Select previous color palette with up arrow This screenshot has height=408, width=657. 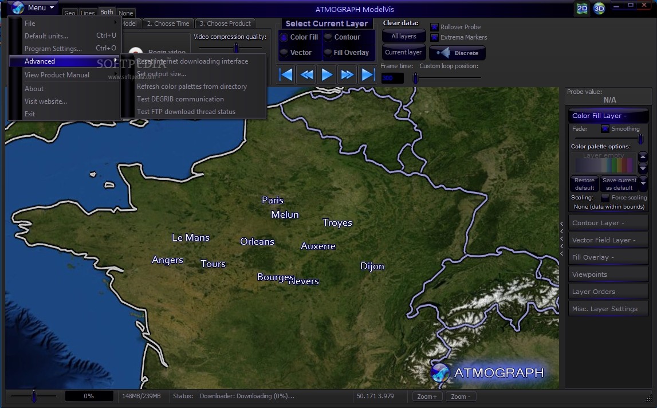tap(643, 157)
